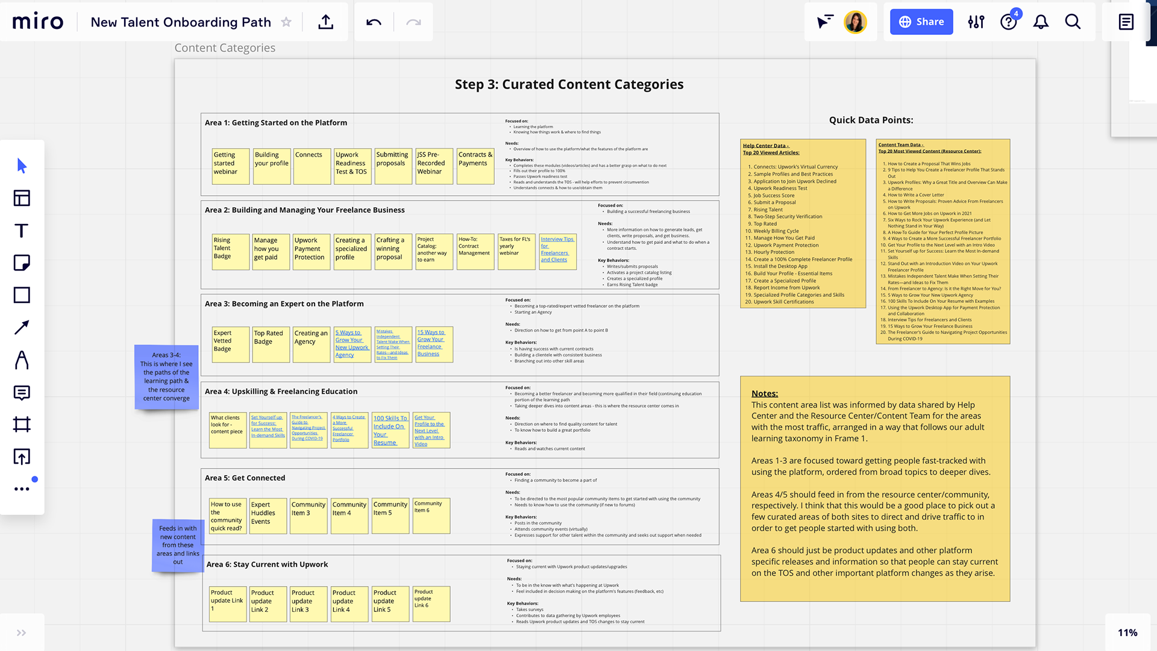The width and height of the screenshot is (1157, 651).
Task: Select the connection line arrow tool
Action: pyautogui.click(x=22, y=327)
